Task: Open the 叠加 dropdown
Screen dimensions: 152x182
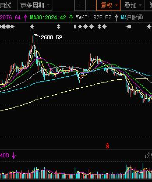Action: (x=133, y=5)
